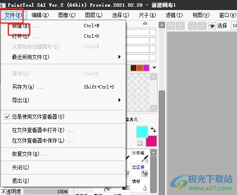Click the deselect selection icon
The height and width of the screenshot is (195, 237).
click(192, 26)
